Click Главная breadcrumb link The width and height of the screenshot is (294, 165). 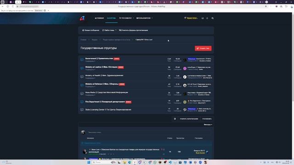click(x=84, y=40)
